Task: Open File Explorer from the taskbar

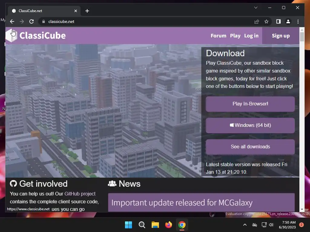Action: tap(155, 225)
